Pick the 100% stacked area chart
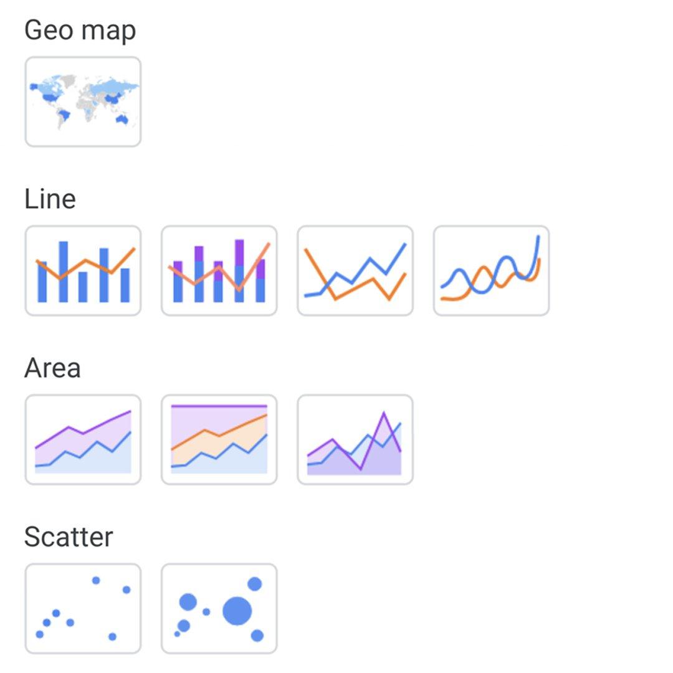Screen dimensions: 673x673 tap(219, 439)
